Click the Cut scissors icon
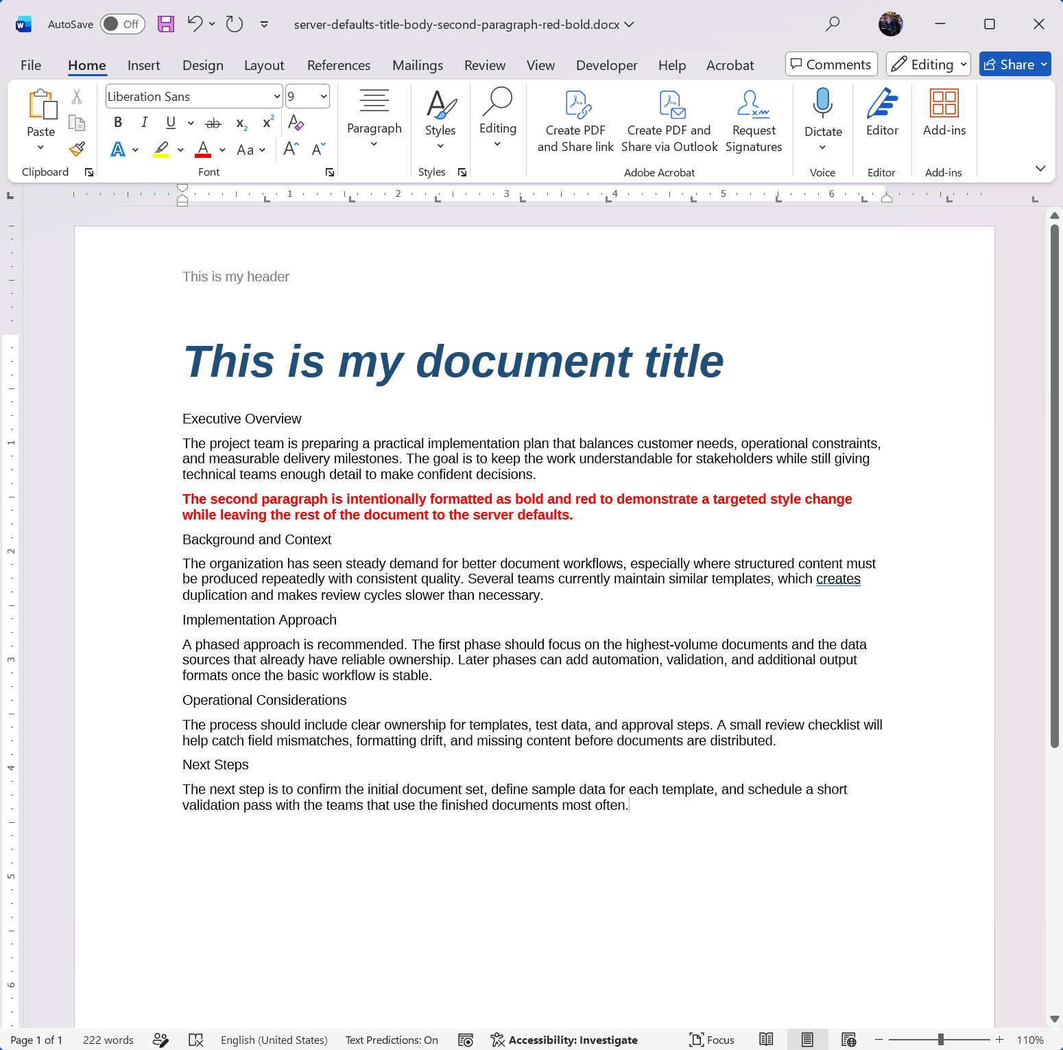This screenshot has width=1063, height=1050. (x=77, y=97)
